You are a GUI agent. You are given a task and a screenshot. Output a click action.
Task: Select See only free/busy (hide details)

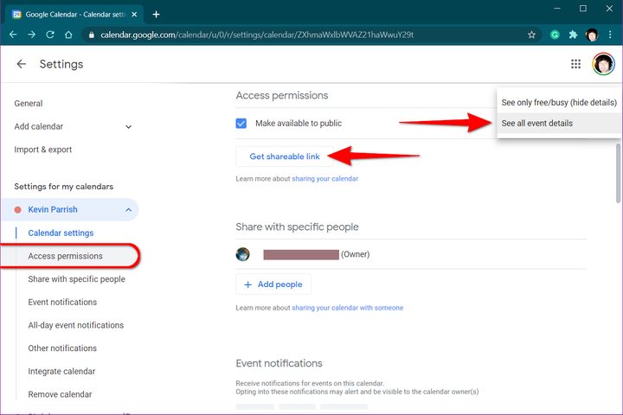[x=559, y=103]
